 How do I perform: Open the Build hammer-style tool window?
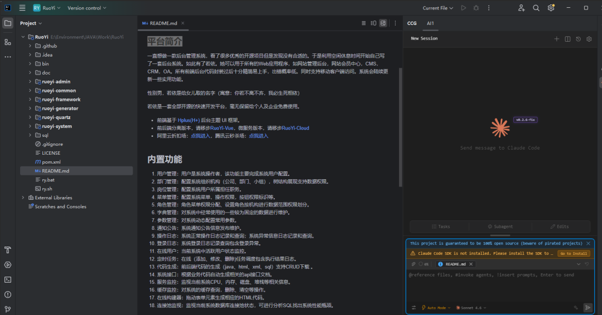8,250
